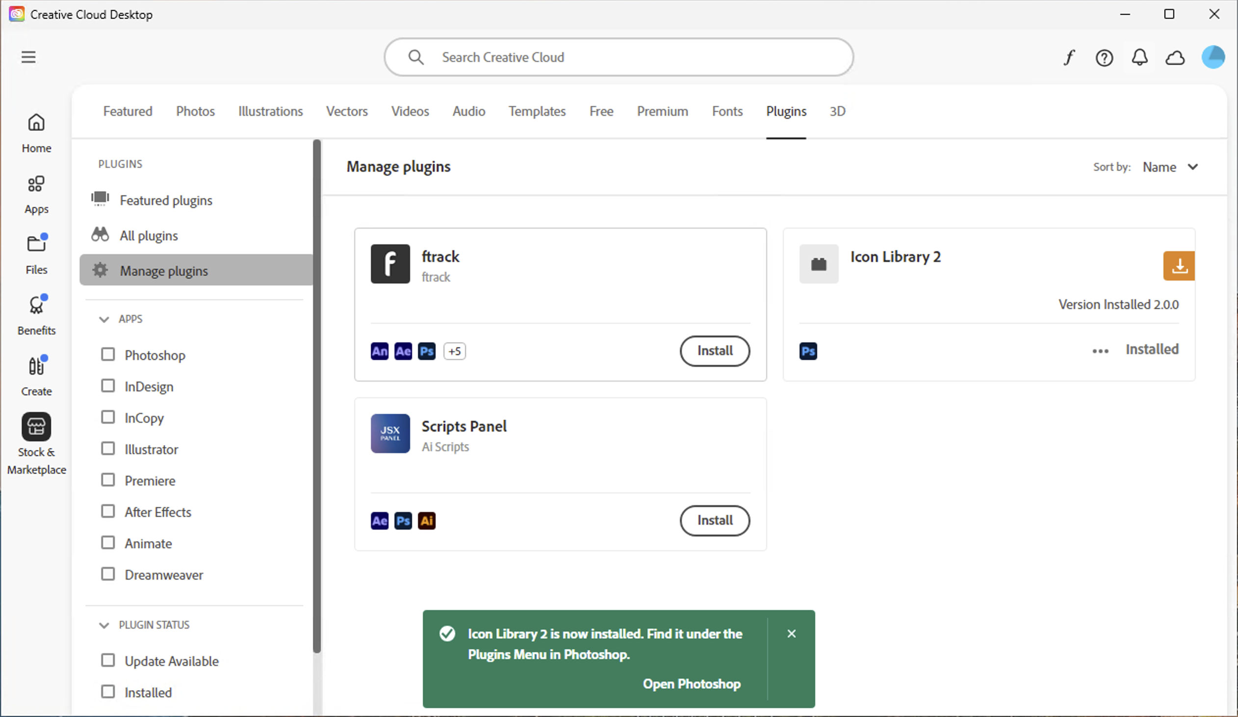
Task: Check the After Effects filter checkbox
Action: click(x=107, y=511)
